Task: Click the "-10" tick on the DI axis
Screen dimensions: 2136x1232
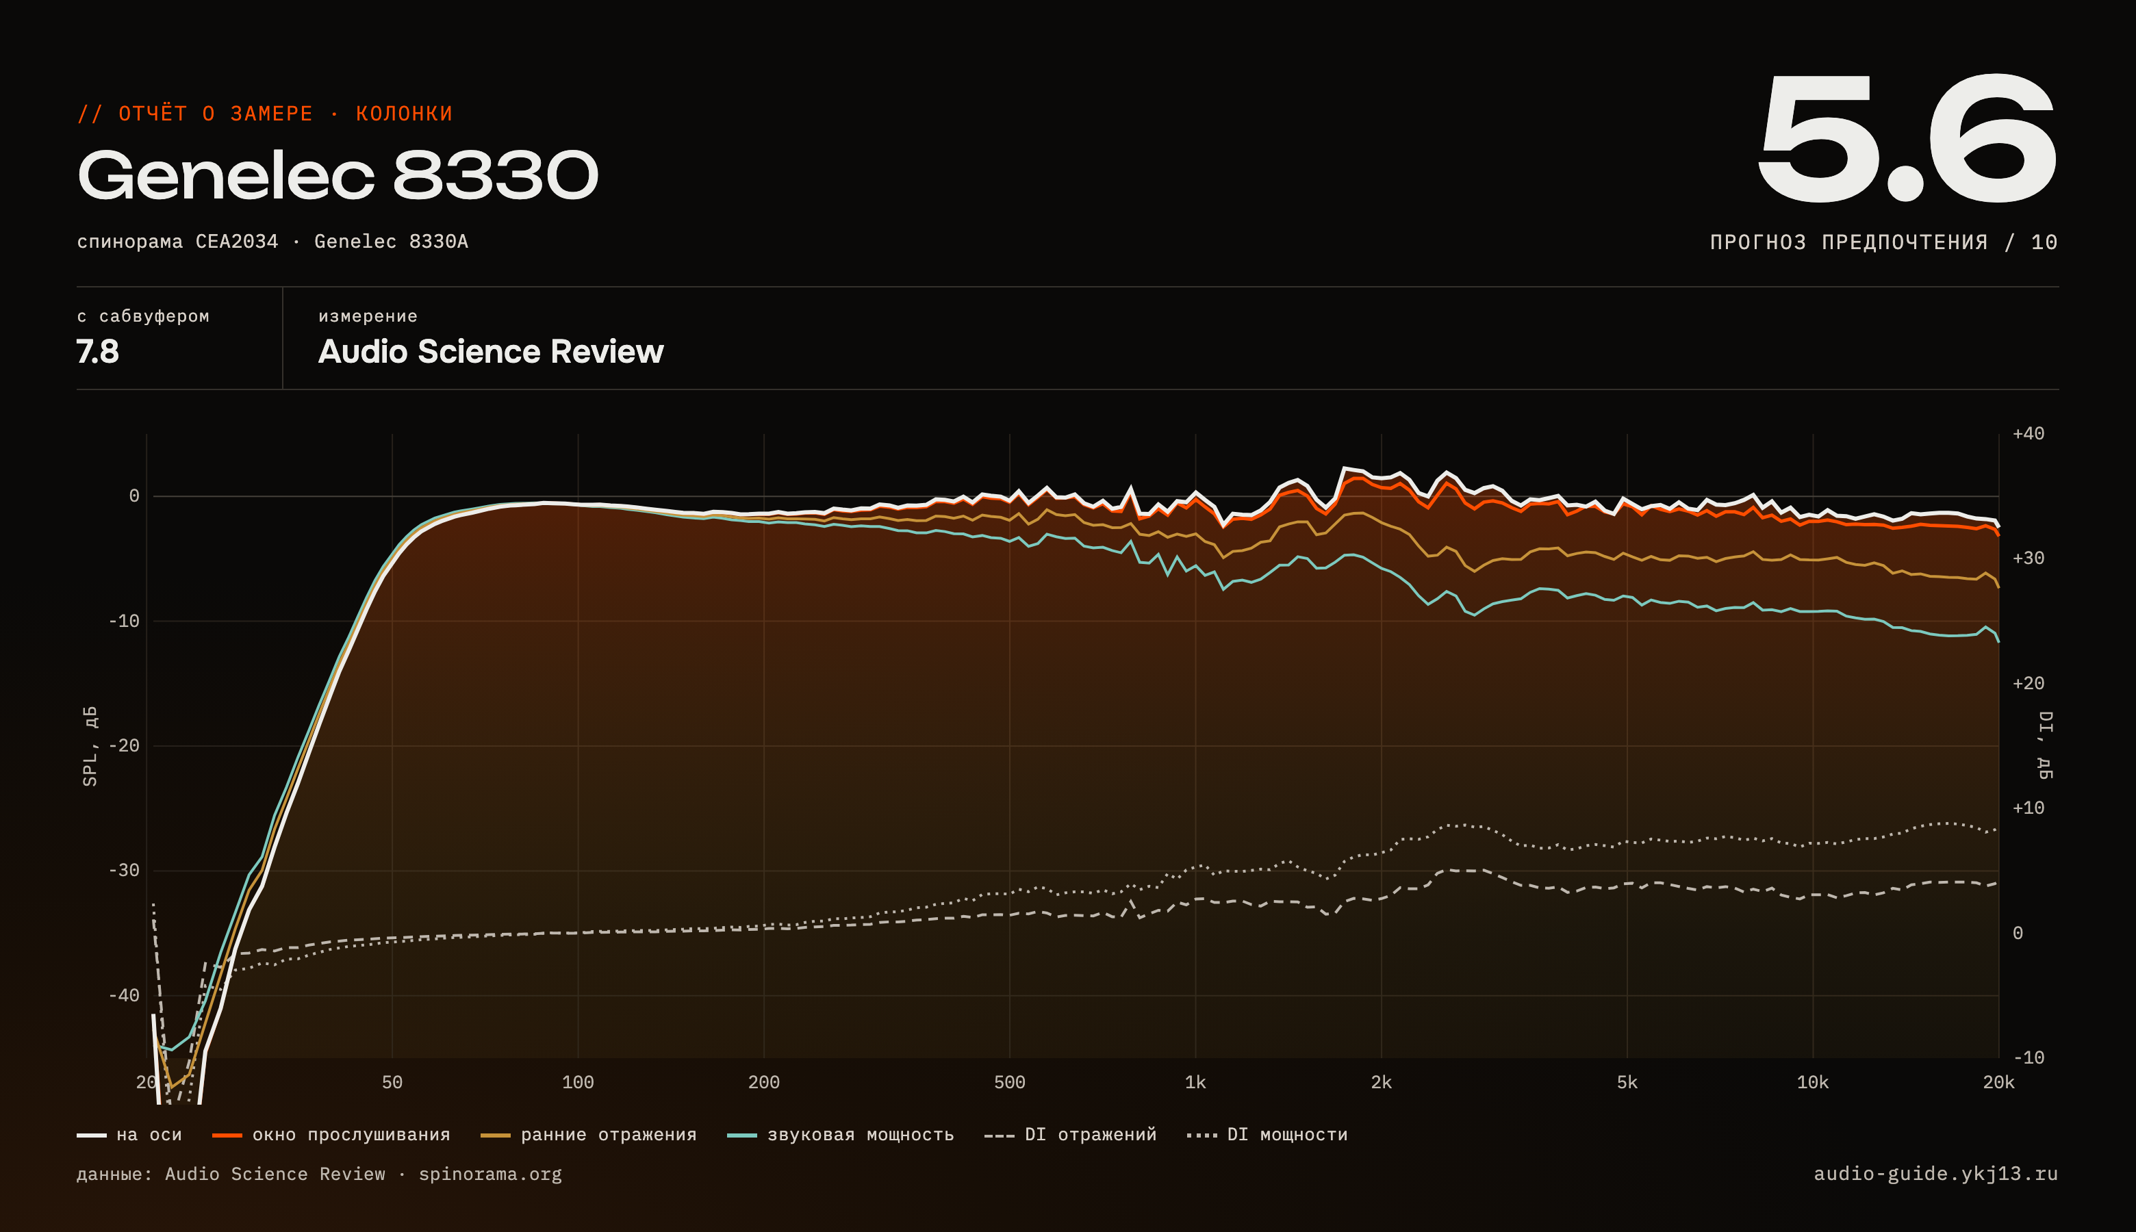Action: click(x=2029, y=1057)
